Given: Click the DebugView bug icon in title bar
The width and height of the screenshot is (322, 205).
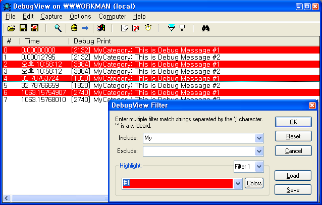Looking at the screenshot, I should [7, 7].
